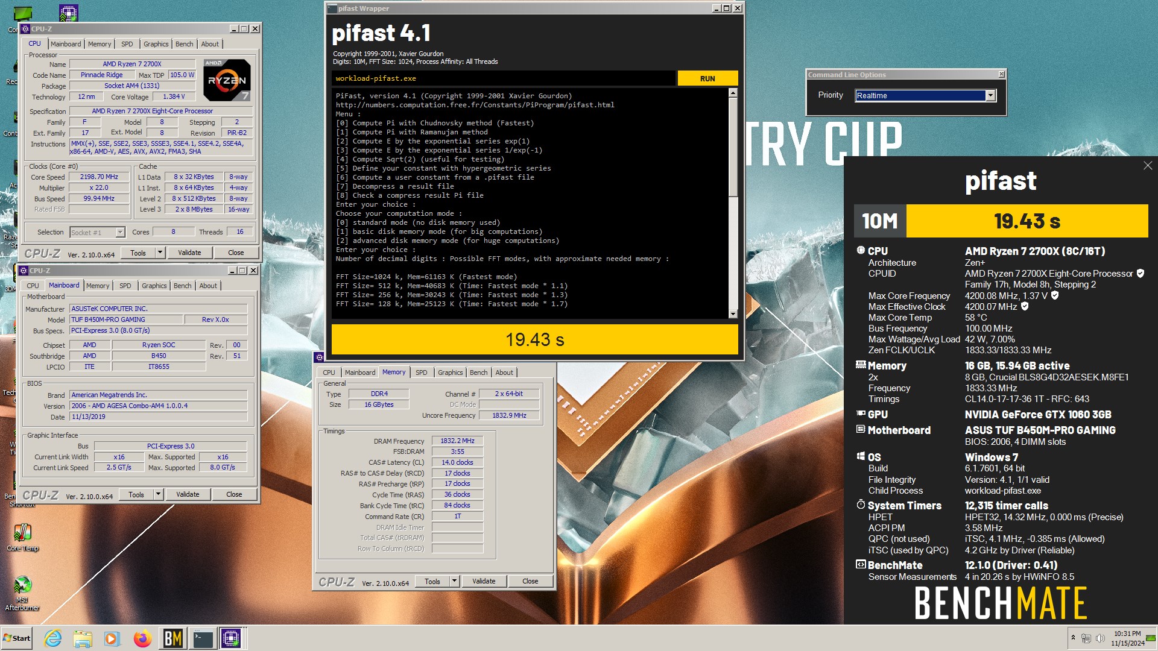Click the verified shield next to CPUID

coord(1140,273)
